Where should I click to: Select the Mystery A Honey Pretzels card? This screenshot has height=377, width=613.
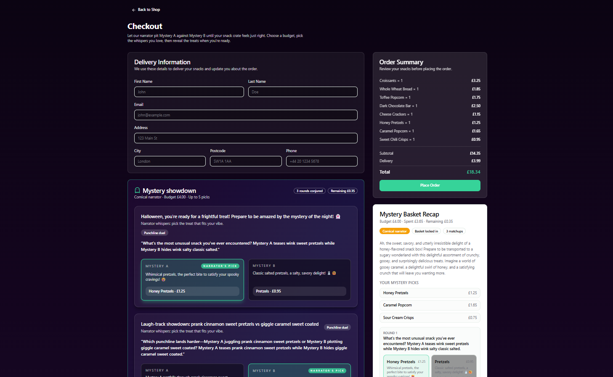[192, 280]
